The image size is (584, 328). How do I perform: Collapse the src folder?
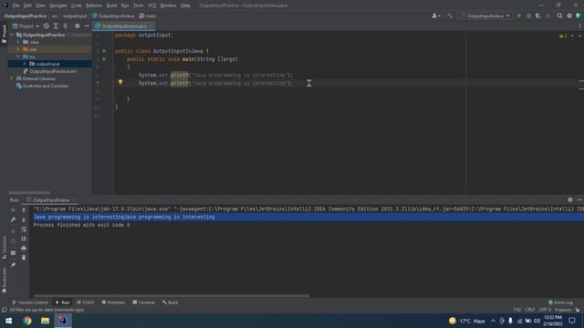coord(18,56)
